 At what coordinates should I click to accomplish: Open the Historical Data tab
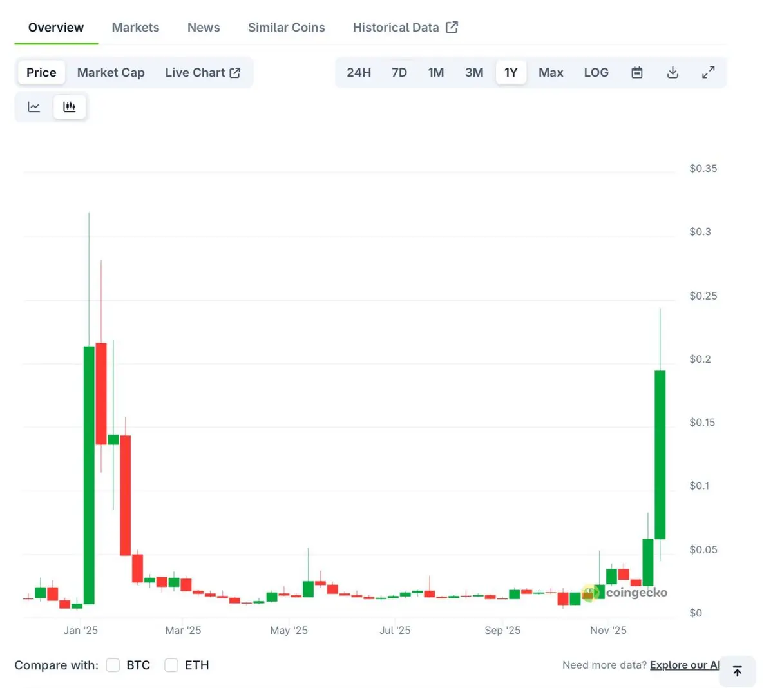[x=405, y=27]
